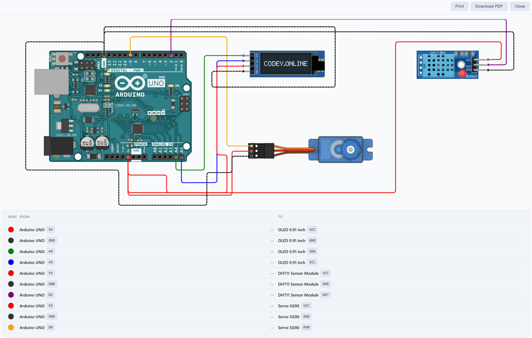Image resolution: width=532 pixels, height=338 pixels.
Task: Click the red wire swatch for DHT11 VCC
Action: tap(11, 273)
